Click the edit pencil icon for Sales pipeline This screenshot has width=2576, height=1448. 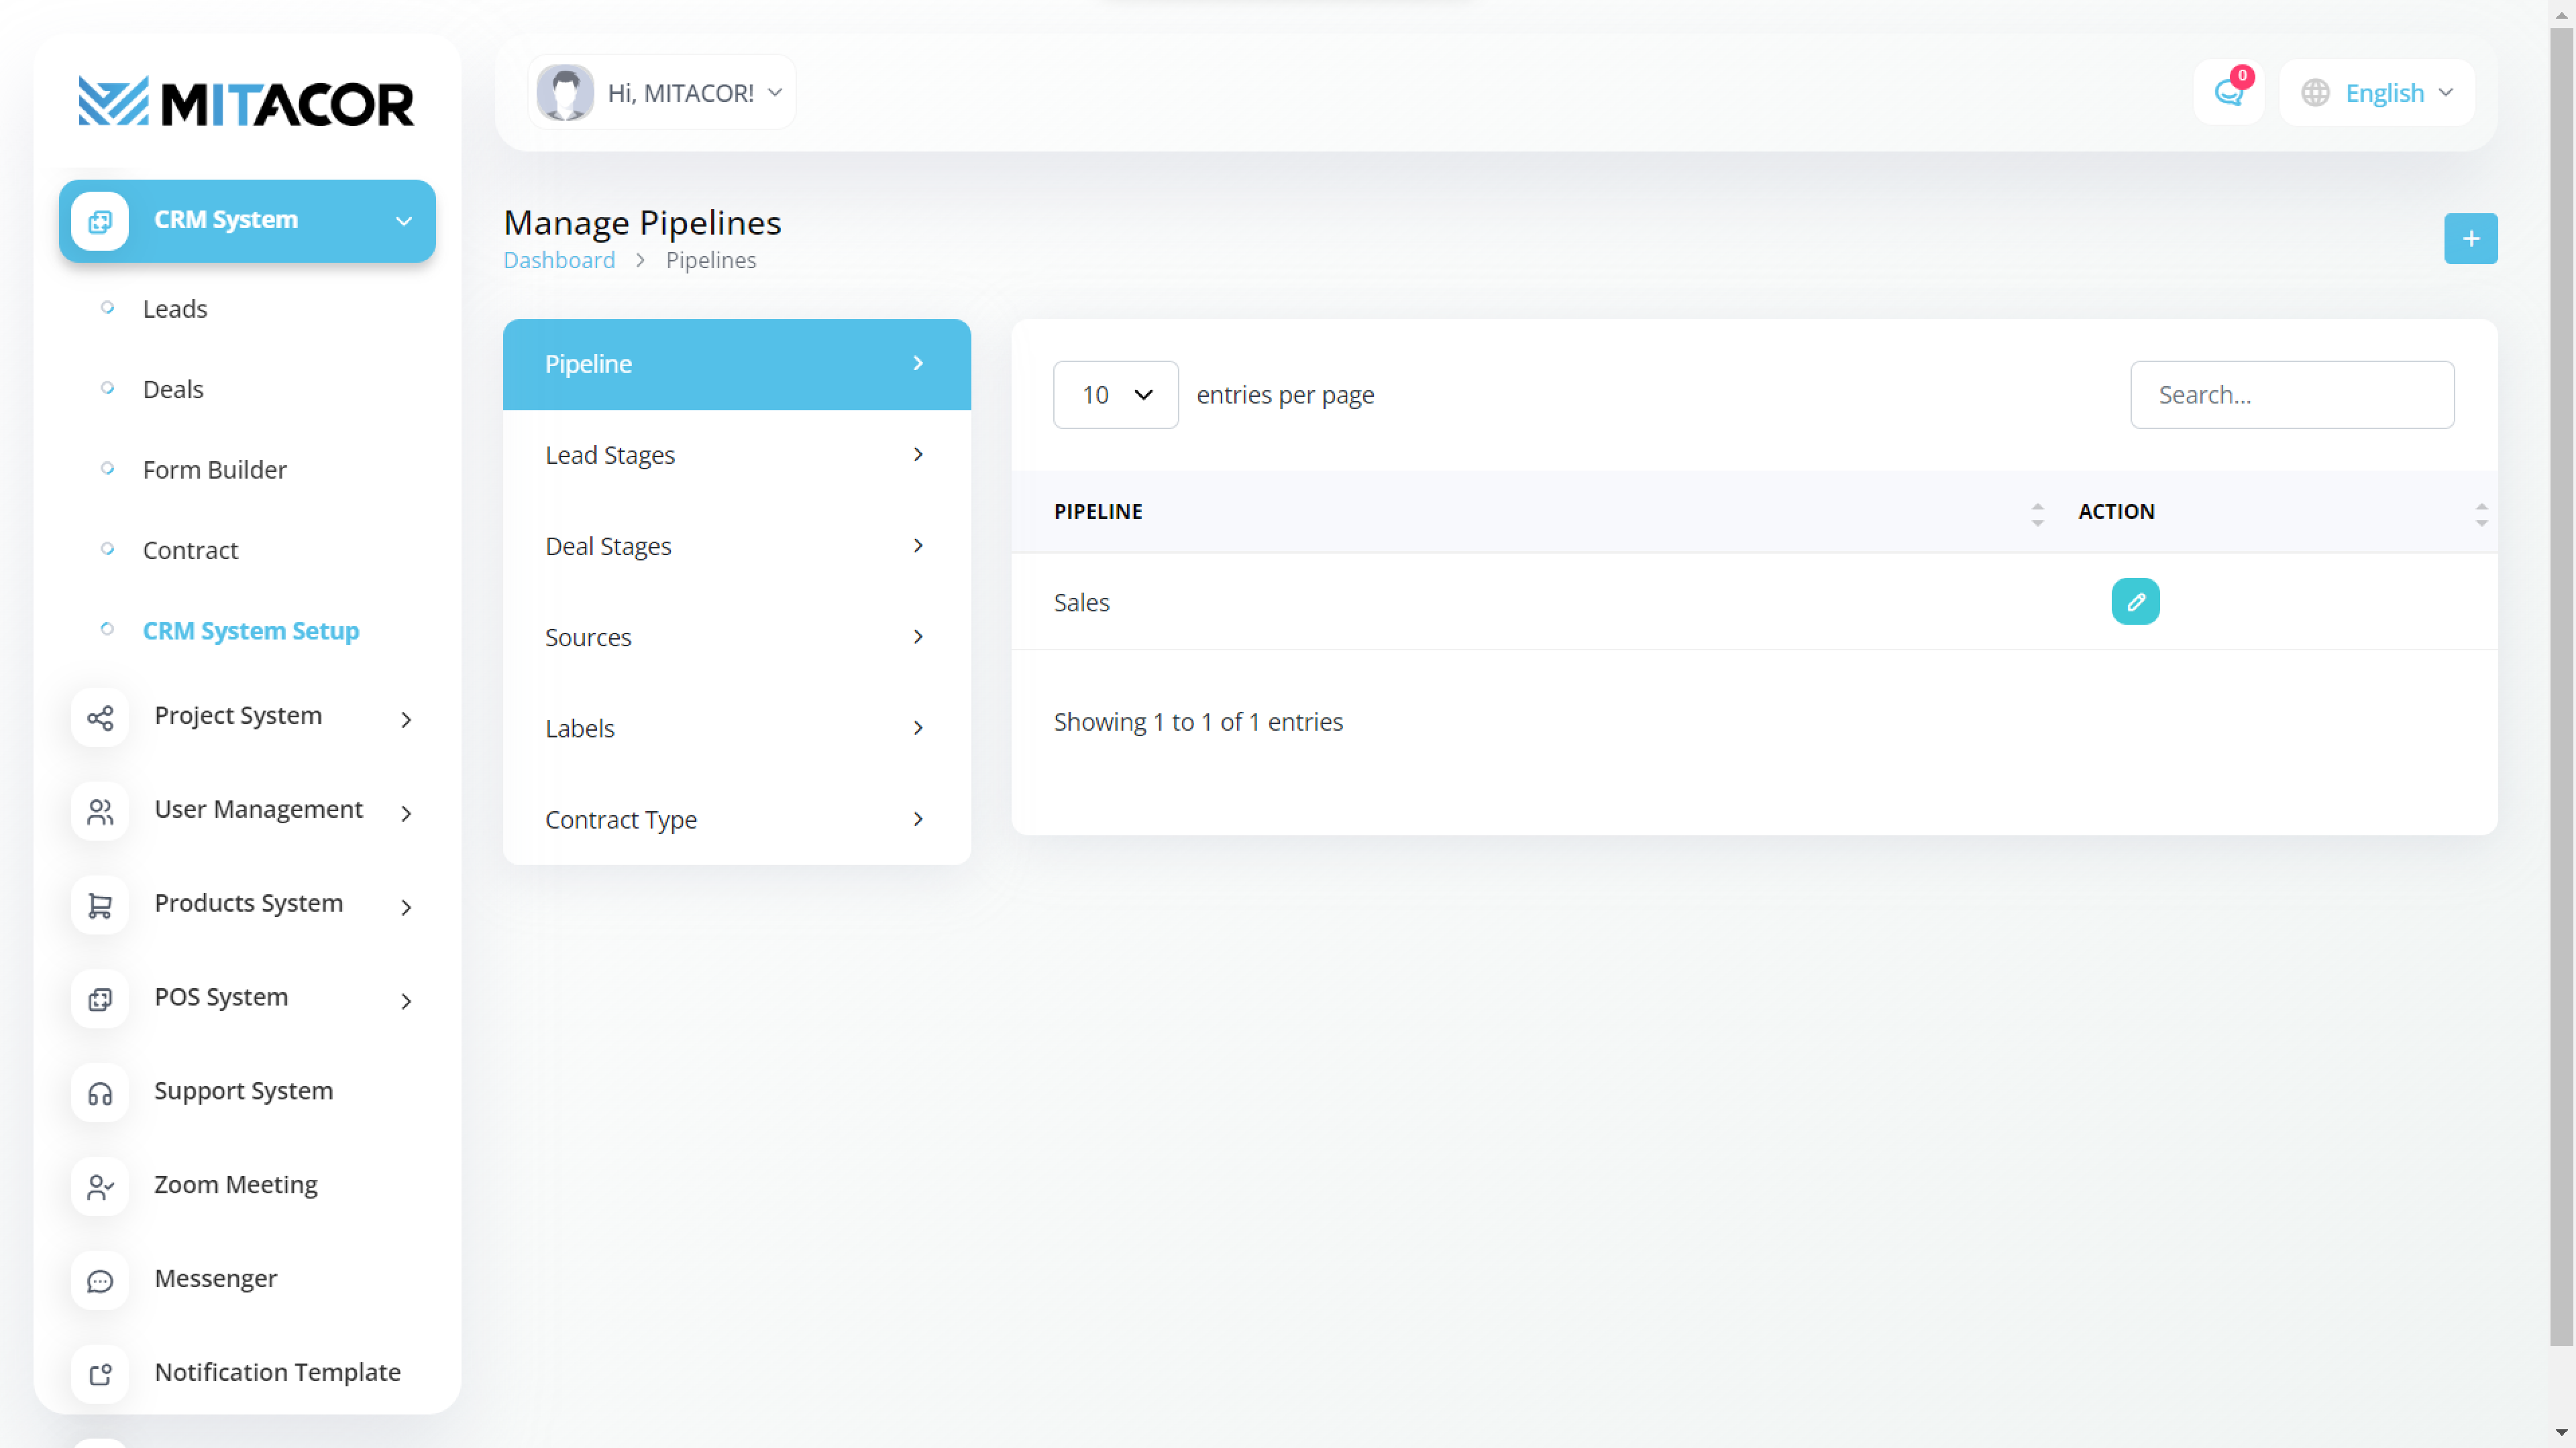coord(2135,601)
